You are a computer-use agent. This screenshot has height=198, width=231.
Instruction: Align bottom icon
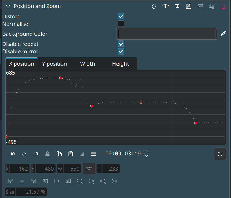point(68,181)
